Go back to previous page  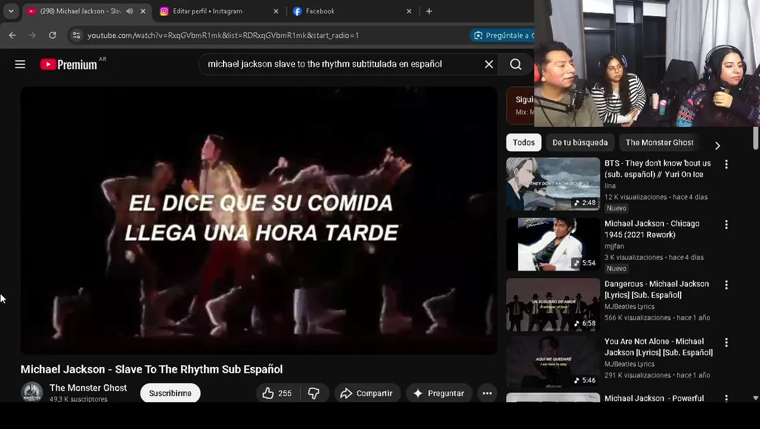tap(13, 35)
